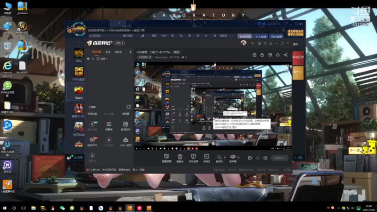
Task: Click the stream title text 不好意思，打扰了
Action: click(x=148, y=52)
